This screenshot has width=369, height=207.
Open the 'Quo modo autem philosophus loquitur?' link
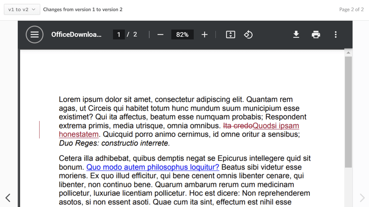click(153, 167)
